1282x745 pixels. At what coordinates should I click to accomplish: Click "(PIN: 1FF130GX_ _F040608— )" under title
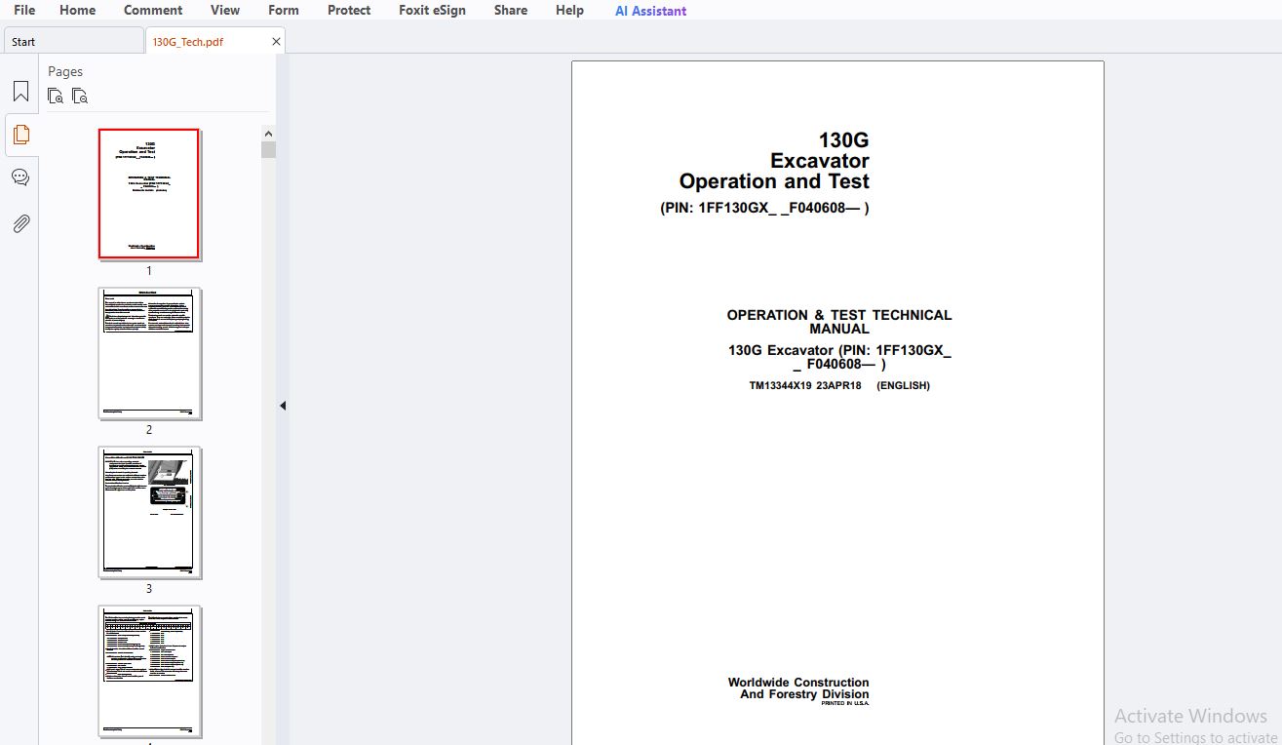764,208
